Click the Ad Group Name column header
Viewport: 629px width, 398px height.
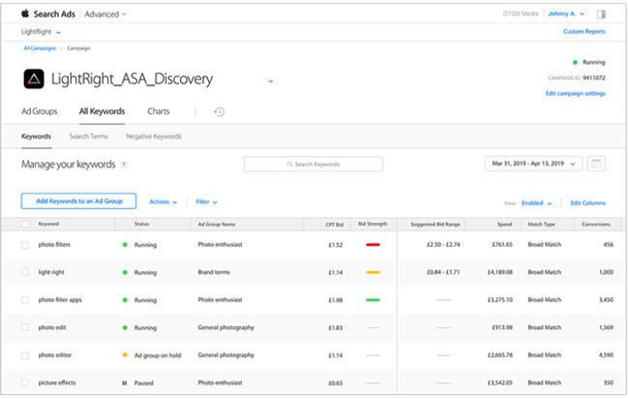217,225
